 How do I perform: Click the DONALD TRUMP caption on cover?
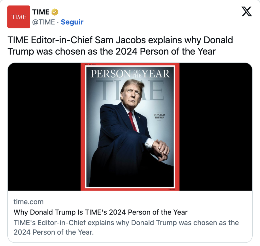pos(159,116)
